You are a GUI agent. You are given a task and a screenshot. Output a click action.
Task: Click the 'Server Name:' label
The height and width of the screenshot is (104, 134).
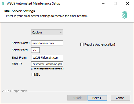point(21,43)
